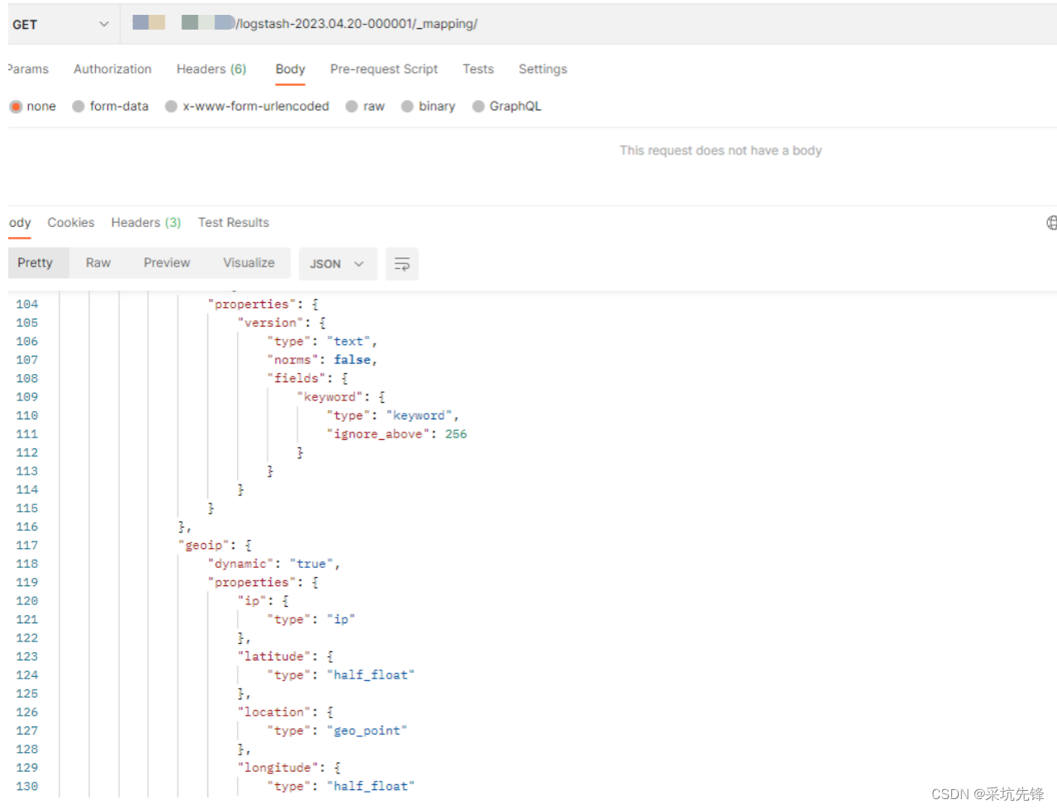Viewport: 1057px width, 809px height.
Task: Click the "norms" key on line 107
Action: (x=293, y=360)
